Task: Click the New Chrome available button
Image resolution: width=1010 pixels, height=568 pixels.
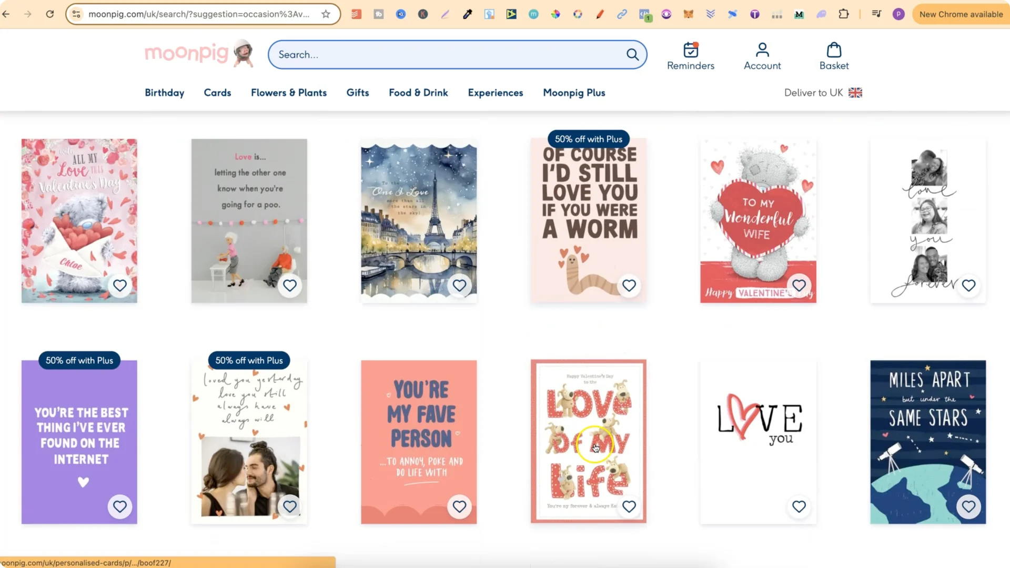Action: pos(961,14)
